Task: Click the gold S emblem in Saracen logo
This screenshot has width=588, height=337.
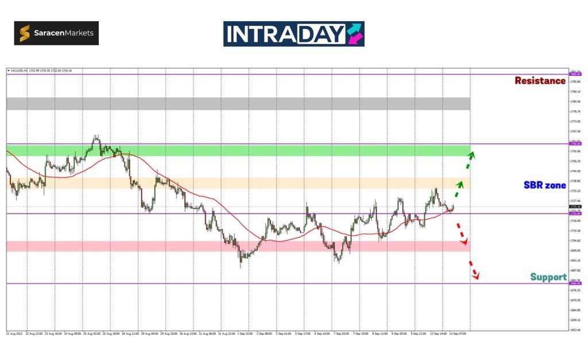Action: [x=25, y=33]
